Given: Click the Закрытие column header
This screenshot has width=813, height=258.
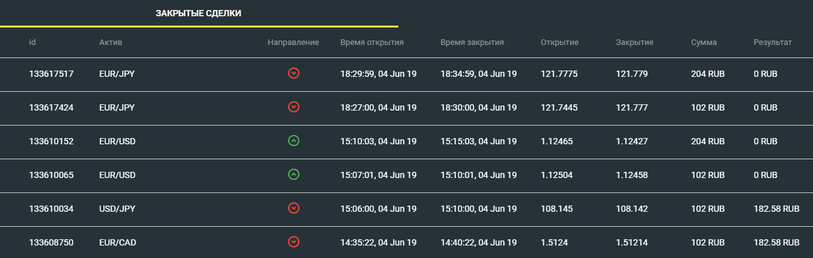Looking at the screenshot, I should pyautogui.click(x=634, y=42).
